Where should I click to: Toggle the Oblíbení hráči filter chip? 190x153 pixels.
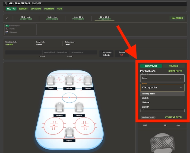(x=148, y=117)
